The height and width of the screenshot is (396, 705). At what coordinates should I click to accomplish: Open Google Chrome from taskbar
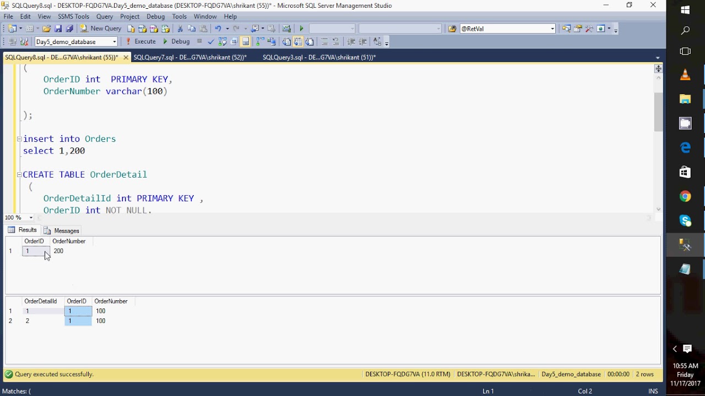pos(685,196)
